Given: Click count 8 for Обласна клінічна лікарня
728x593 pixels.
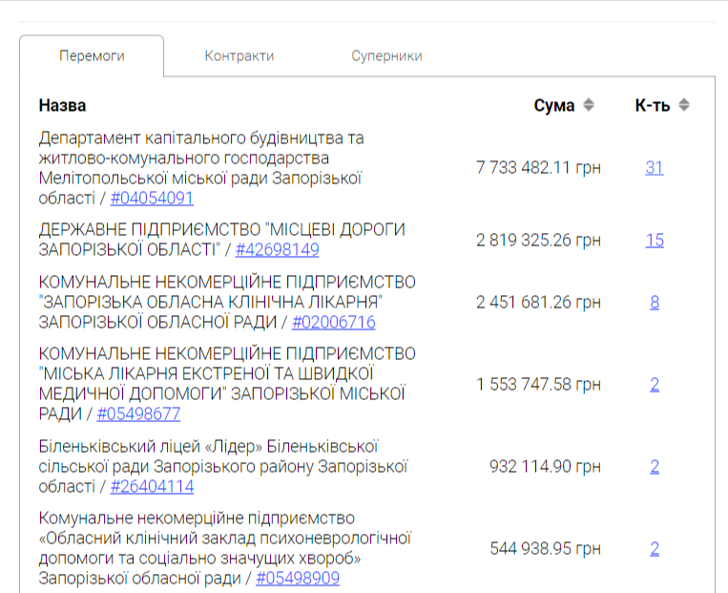Looking at the screenshot, I should (x=655, y=303).
